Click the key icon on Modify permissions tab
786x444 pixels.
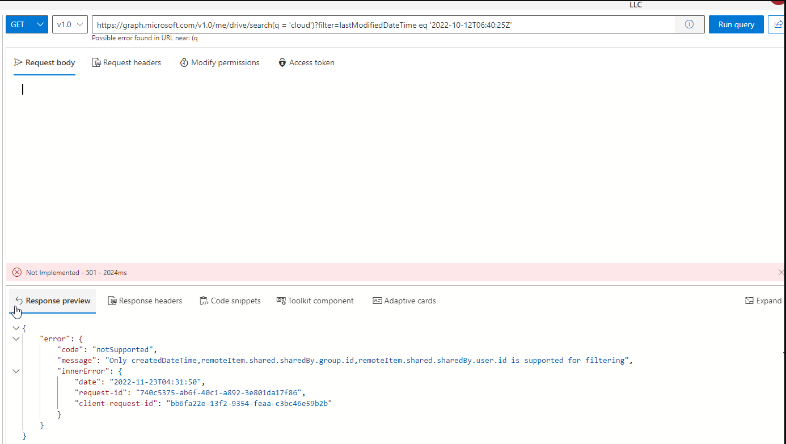click(x=183, y=62)
